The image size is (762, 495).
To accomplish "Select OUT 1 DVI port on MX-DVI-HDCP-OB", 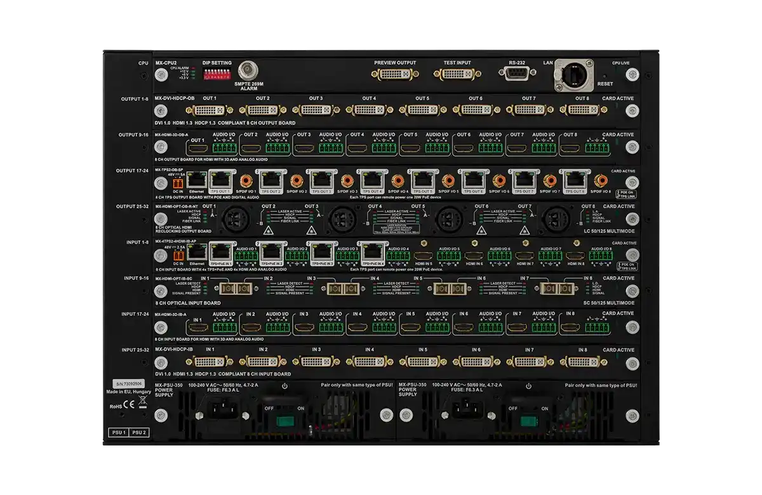I will pyautogui.click(x=211, y=110).
